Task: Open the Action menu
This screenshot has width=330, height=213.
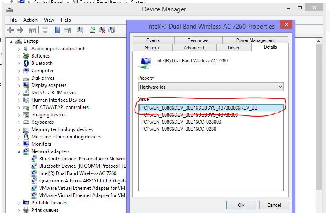Action: pyautogui.click(x=30, y=20)
